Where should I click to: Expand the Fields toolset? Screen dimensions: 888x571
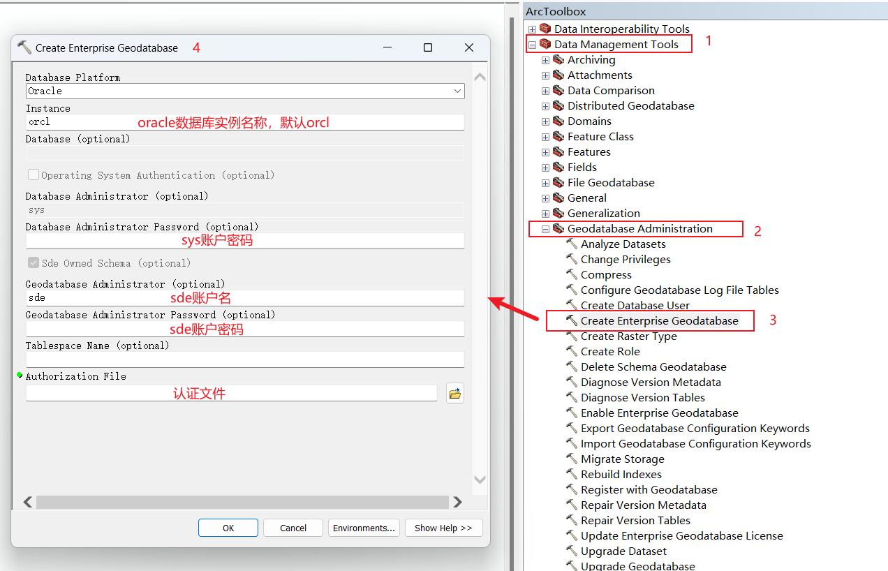point(545,168)
